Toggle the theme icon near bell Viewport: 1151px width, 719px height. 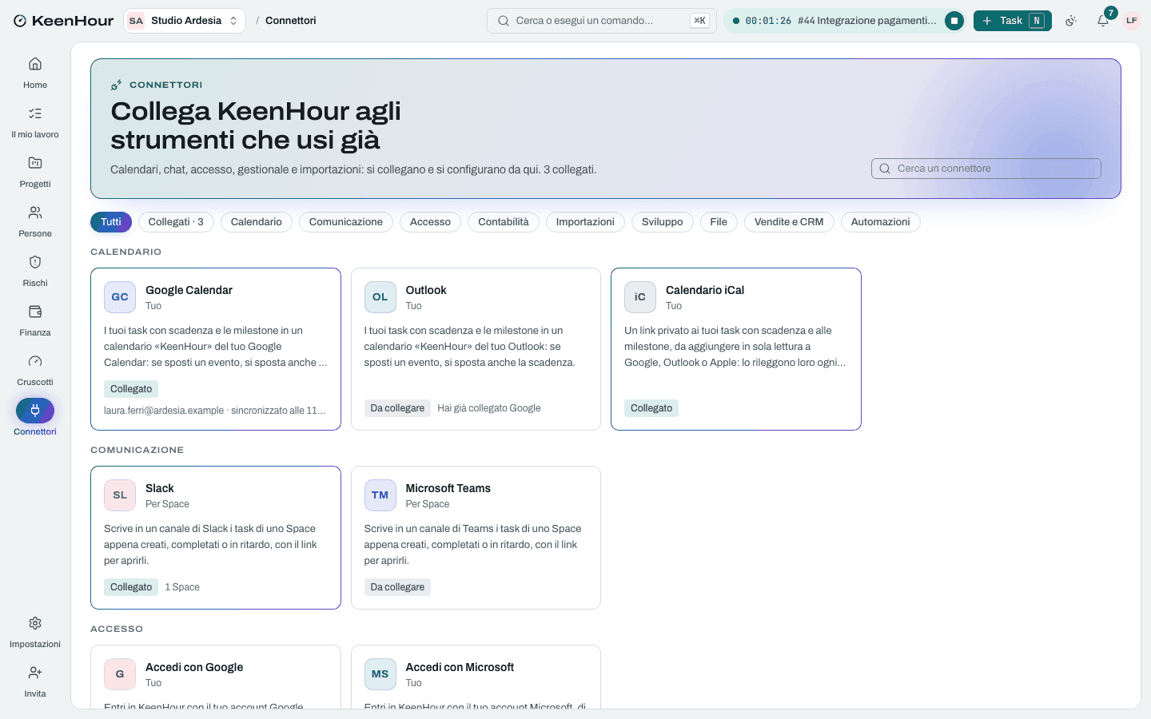click(x=1071, y=21)
